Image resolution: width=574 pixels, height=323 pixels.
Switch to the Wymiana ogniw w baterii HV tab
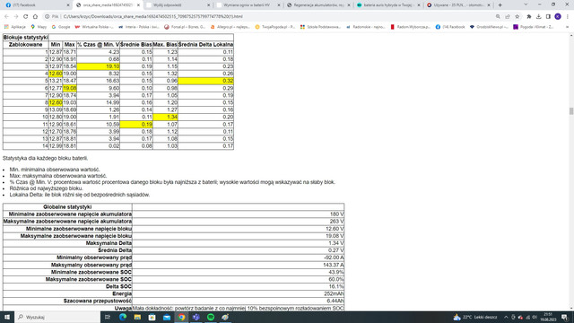(248, 5)
